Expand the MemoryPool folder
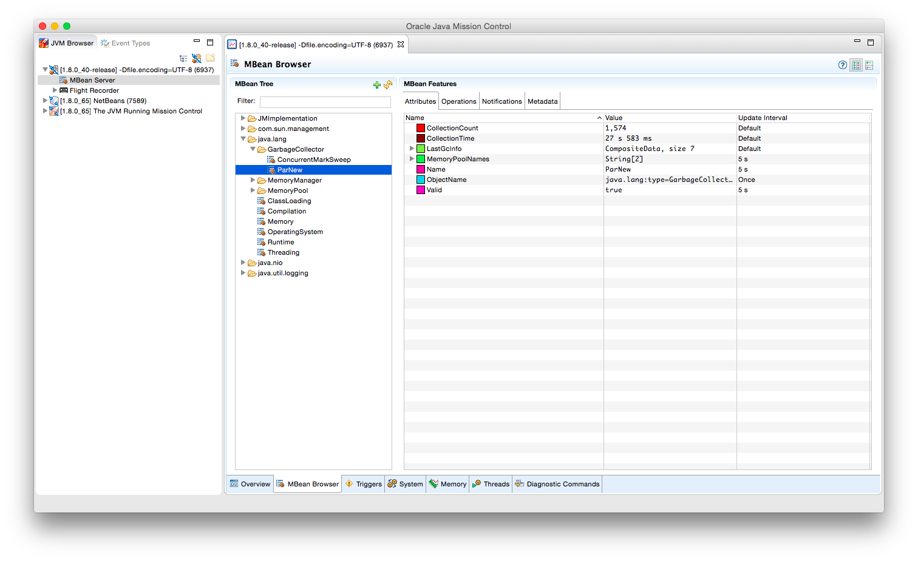The height and width of the screenshot is (561, 918). pyautogui.click(x=253, y=190)
